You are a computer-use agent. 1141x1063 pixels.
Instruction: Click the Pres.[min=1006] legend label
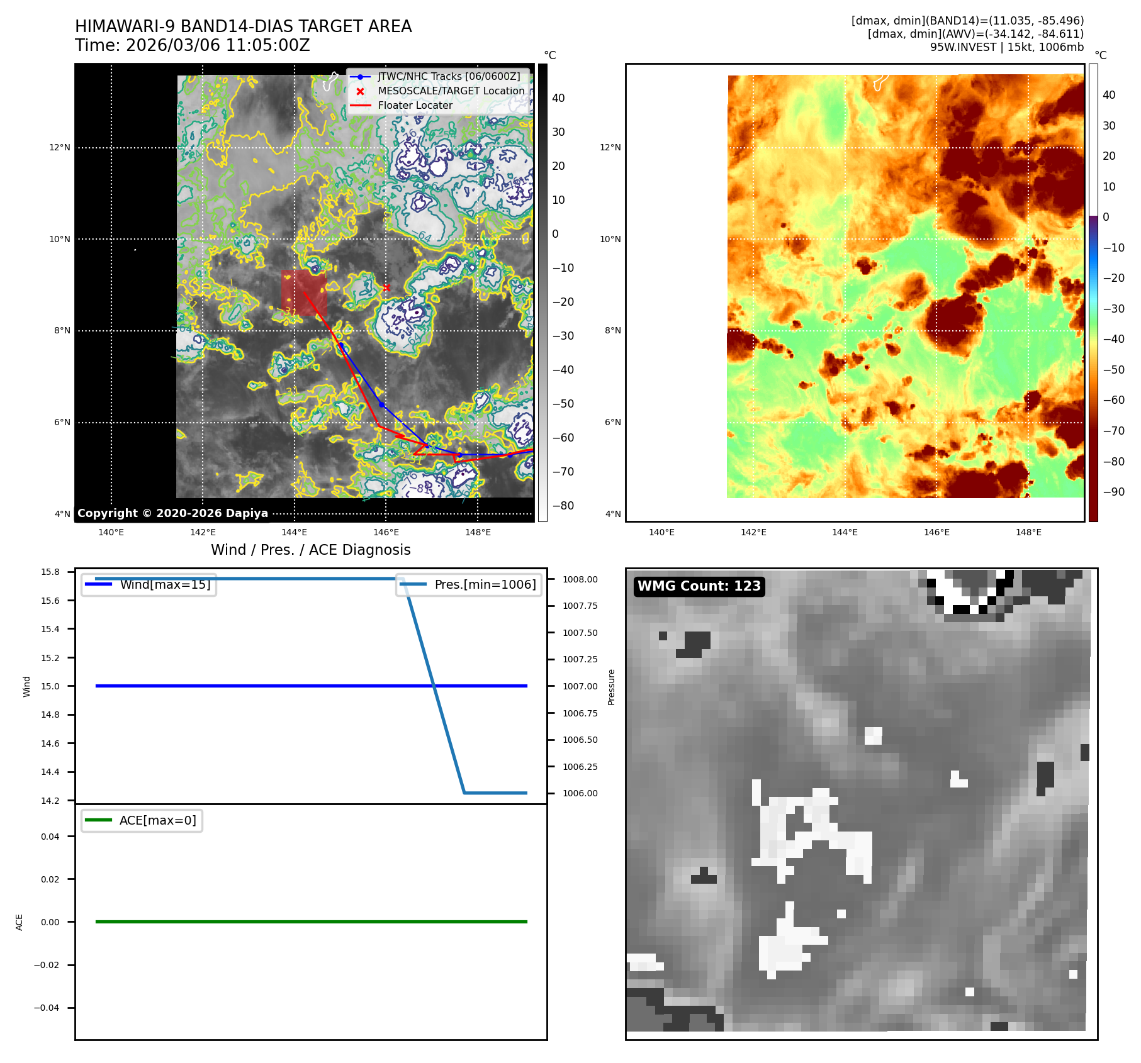point(485,584)
